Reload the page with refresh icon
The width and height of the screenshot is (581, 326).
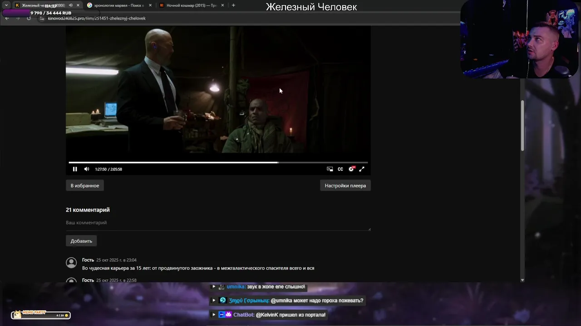pos(29,19)
